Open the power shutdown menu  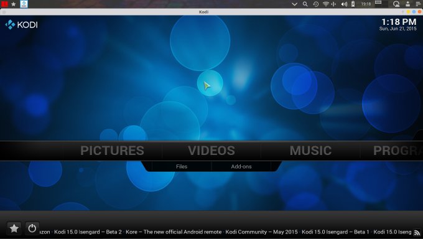tap(32, 228)
